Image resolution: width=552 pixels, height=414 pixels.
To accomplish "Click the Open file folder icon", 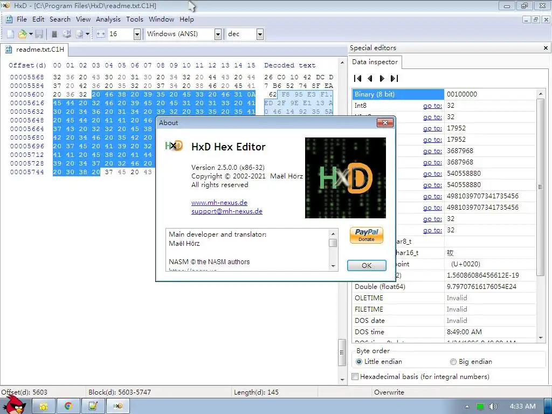I will click(22, 34).
